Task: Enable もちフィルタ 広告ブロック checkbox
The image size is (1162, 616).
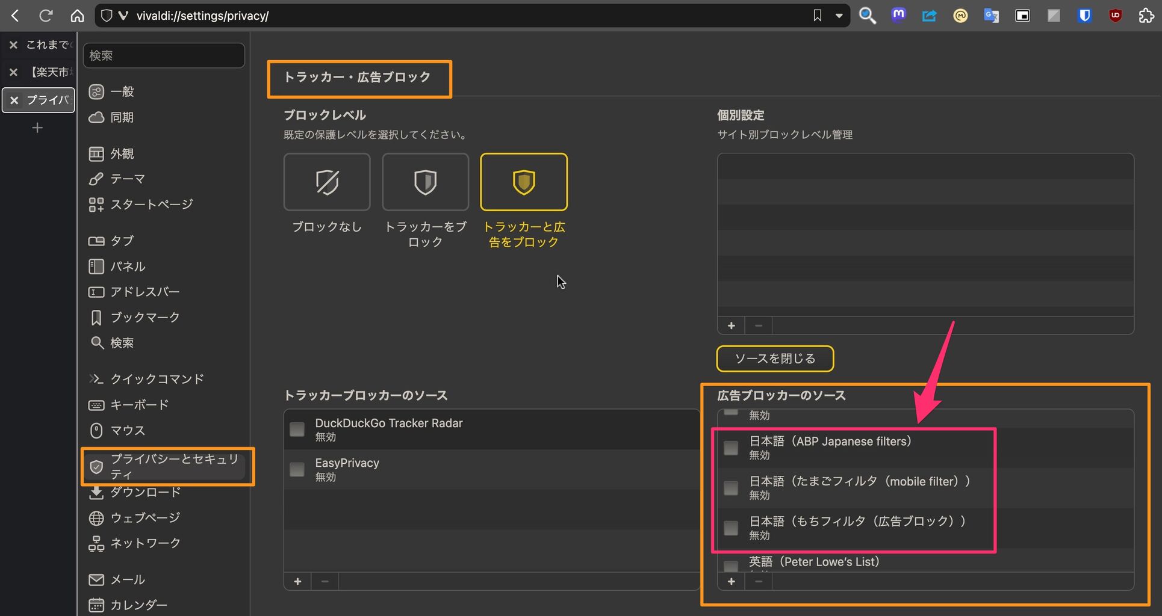Action: click(x=731, y=528)
